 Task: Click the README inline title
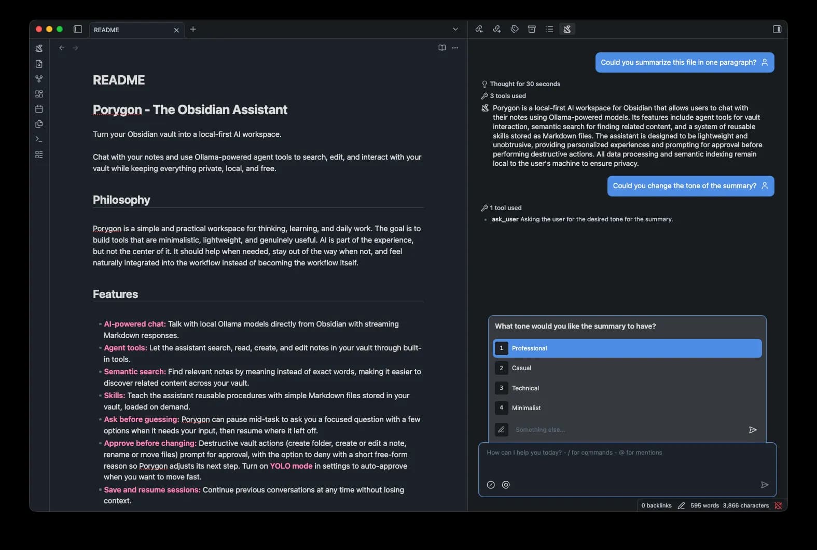point(119,80)
